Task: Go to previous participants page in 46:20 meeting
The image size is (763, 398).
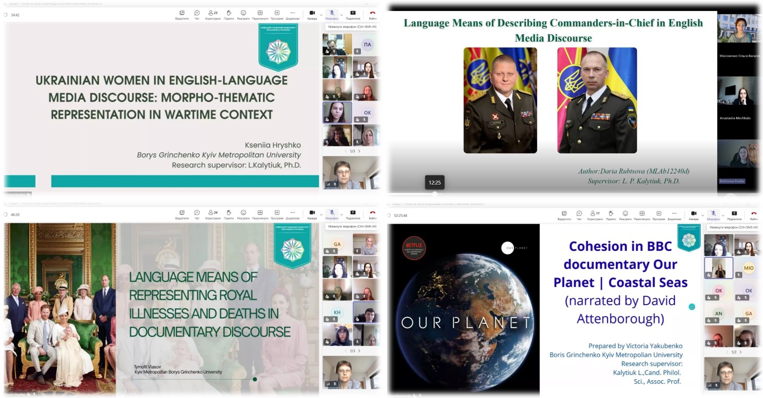Action: [345, 351]
